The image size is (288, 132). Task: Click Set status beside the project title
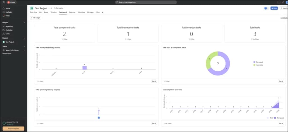click(58, 8)
